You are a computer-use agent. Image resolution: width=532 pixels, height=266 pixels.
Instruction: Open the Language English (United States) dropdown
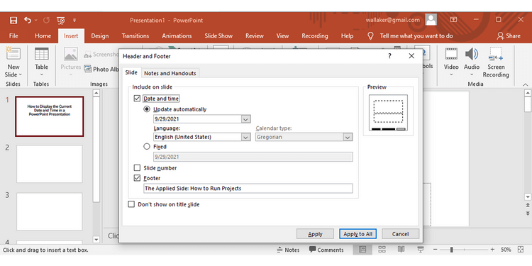point(246,137)
